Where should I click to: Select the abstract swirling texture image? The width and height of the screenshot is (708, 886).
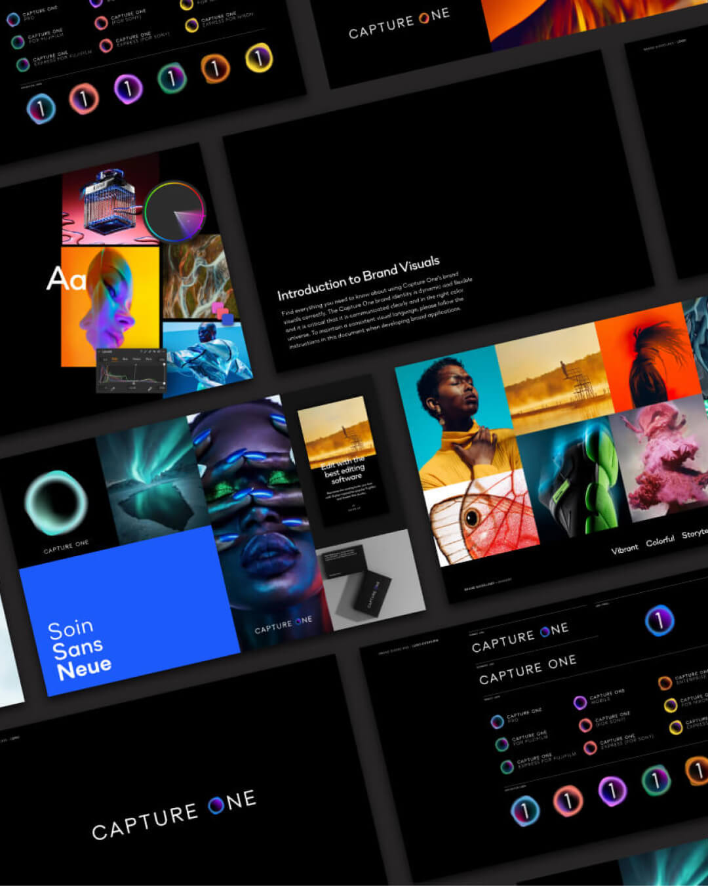point(201,277)
